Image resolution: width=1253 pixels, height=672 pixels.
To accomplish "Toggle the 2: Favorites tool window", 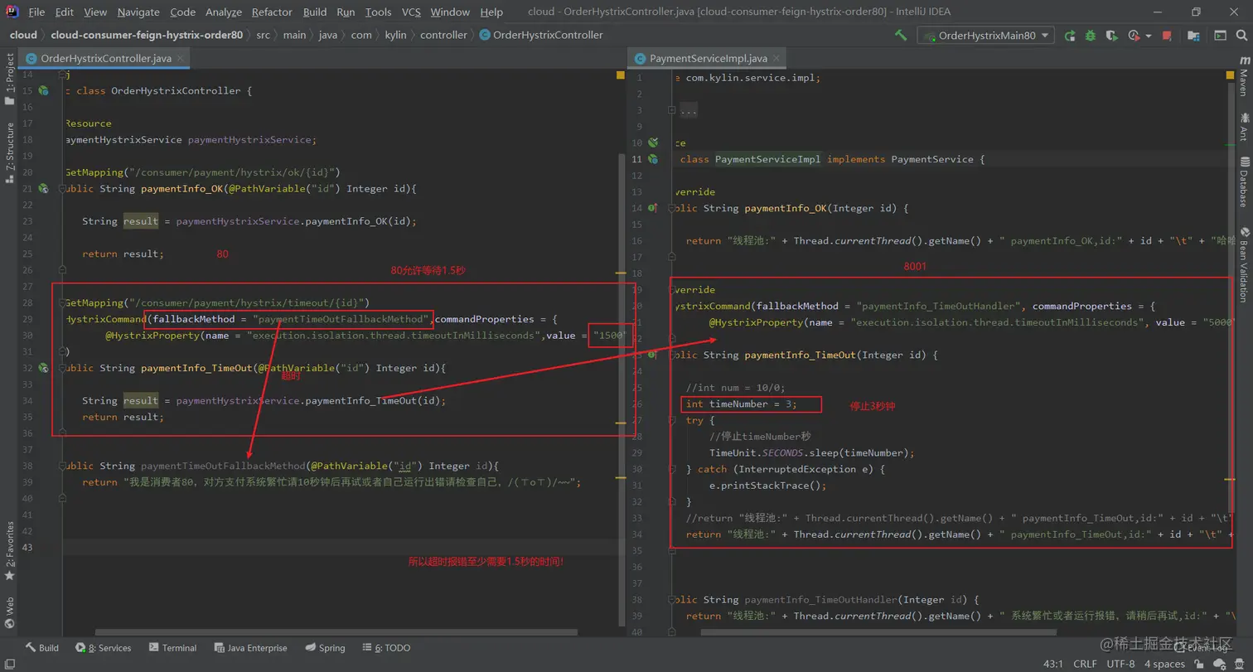I will pos(9,551).
